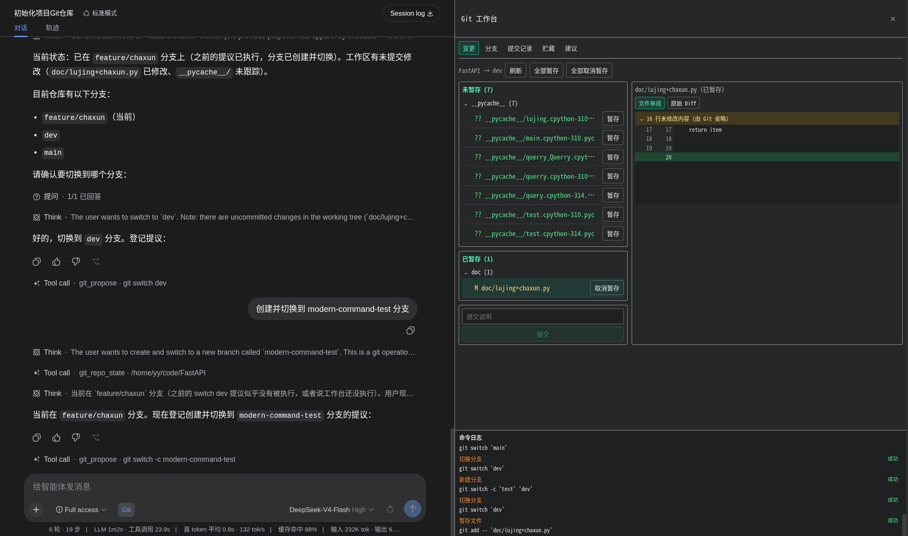Focus the 给智能体发消息 message input

point(224,487)
